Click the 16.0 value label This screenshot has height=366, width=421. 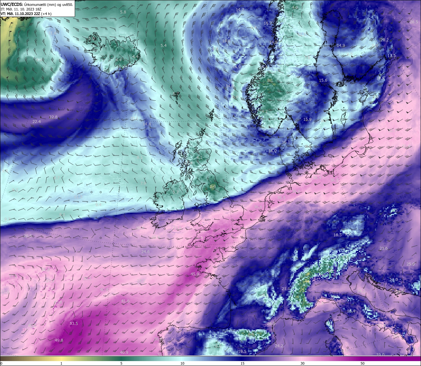(272, 151)
